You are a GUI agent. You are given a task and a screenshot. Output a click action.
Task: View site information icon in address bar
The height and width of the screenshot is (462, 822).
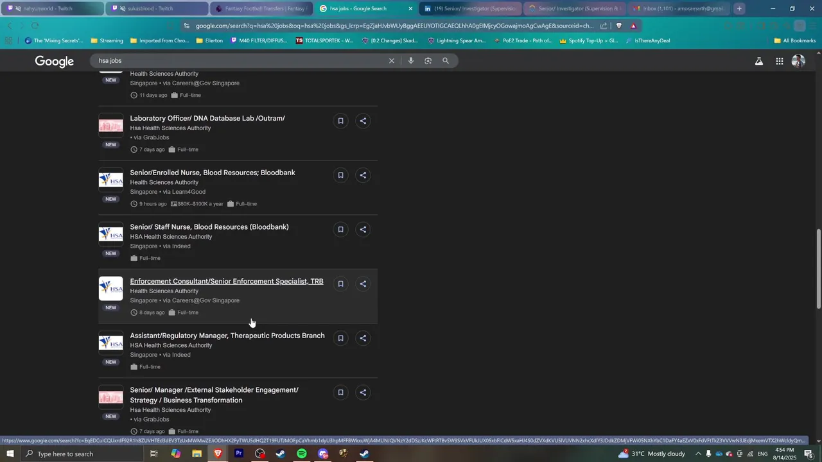[x=186, y=26]
